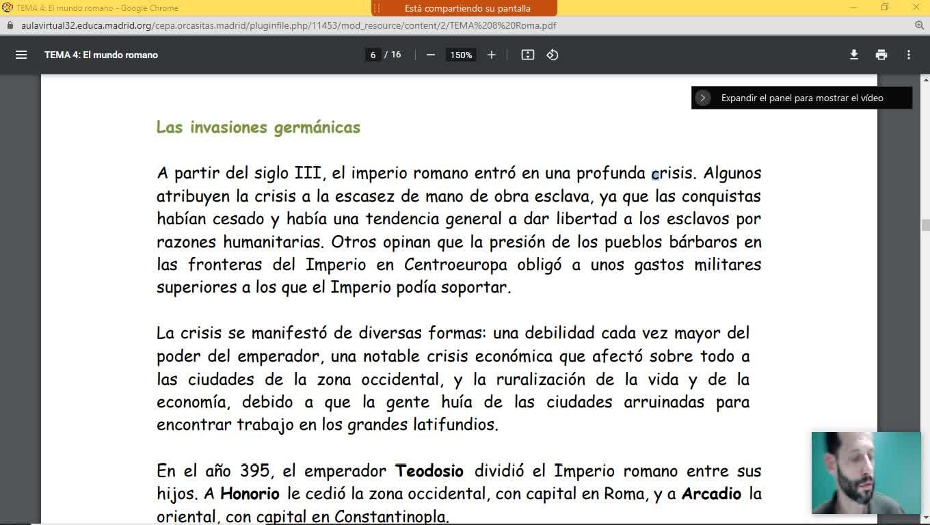Click the zoom search icon in address bar
This screenshot has height=525, width=930.
coord(919,25)
